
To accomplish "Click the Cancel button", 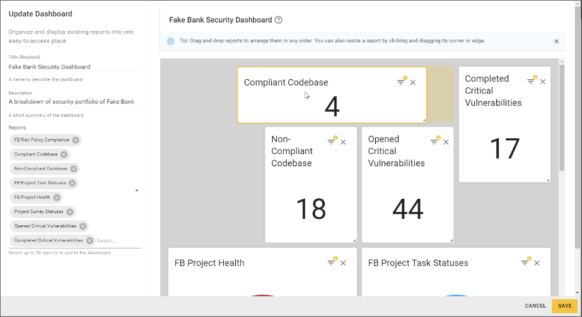I will coord(535,306).
